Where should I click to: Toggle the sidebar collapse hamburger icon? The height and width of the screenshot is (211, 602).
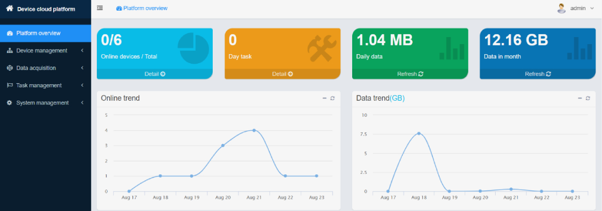point(100,8)
